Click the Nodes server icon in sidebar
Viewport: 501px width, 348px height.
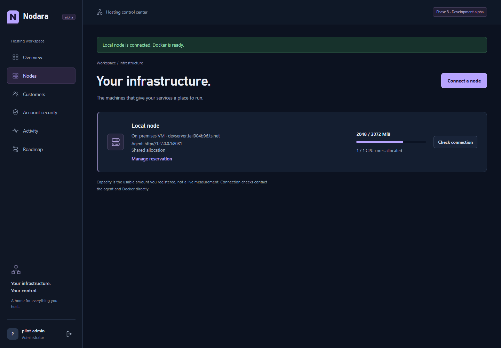pyautogui.click(x=15, y=76)
